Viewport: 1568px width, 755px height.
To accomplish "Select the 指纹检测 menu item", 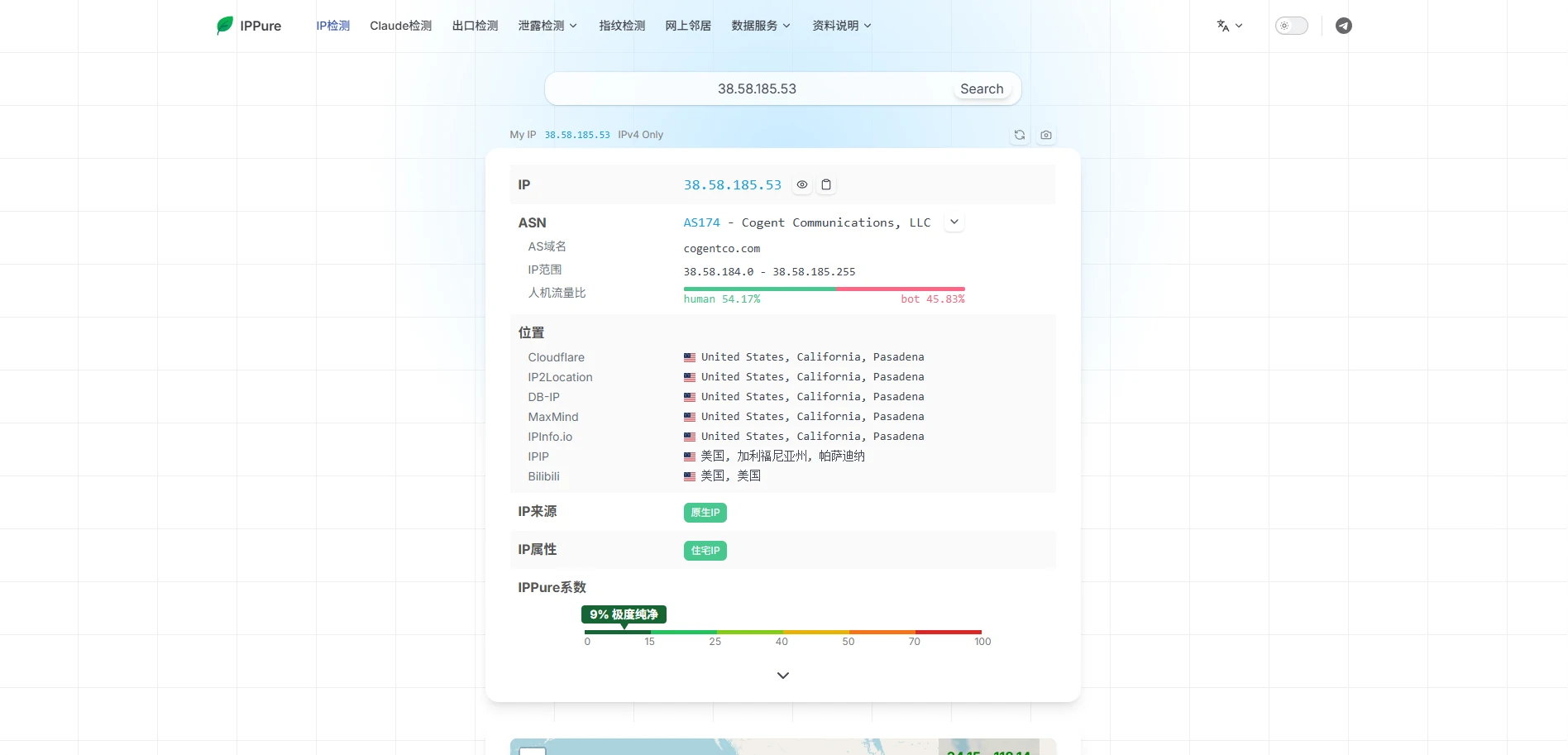I will pyautogui.click(x=622, y=26).
